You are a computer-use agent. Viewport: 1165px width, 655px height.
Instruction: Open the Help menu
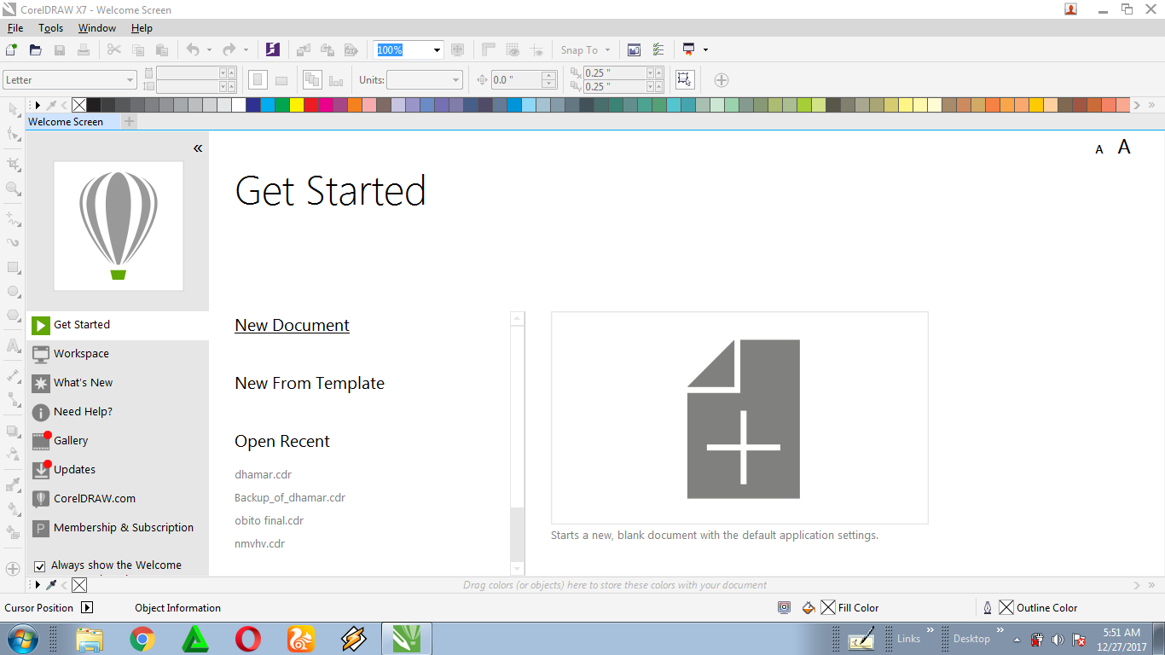click(x=142, y=28)
